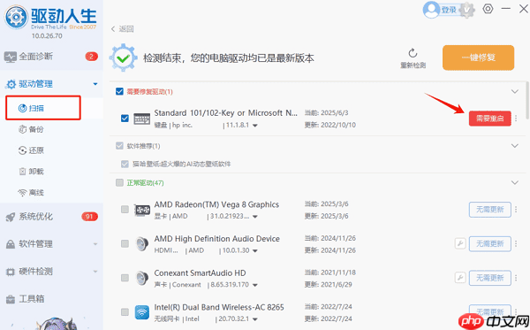Click the keyboard device icon
The image size is (530, 330).
point(142,119)
